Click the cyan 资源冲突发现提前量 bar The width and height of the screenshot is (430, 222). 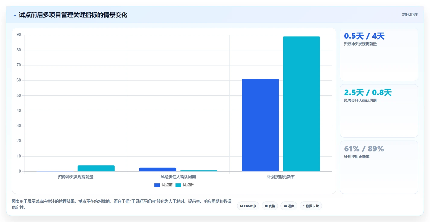point(96,168)
